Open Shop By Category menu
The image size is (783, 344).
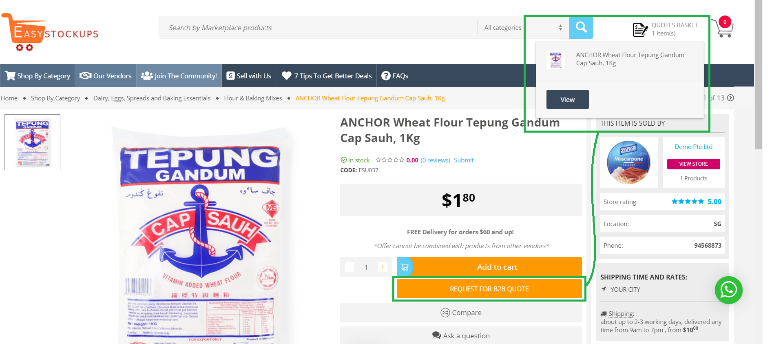tap(38, 76)
